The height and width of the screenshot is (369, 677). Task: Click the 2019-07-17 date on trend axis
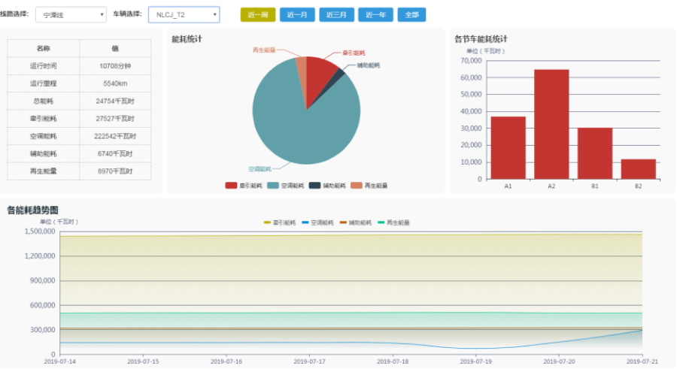coord(310,361)
